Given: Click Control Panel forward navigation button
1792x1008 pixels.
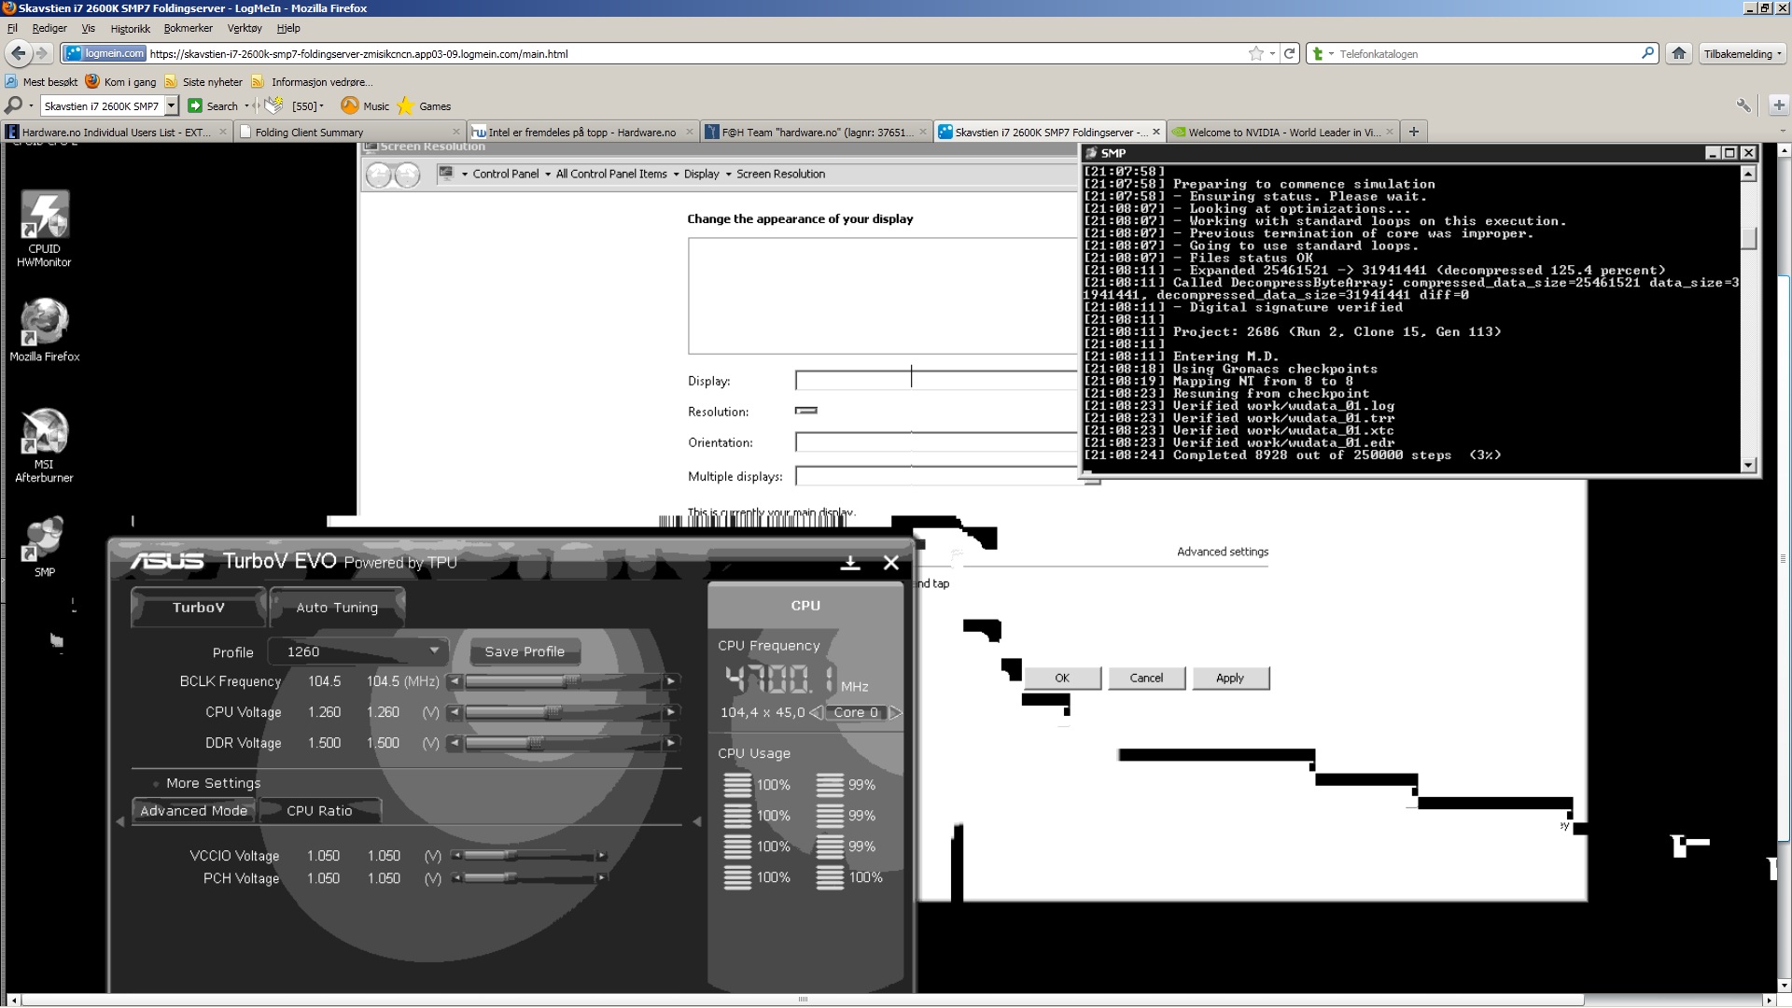Looking at the screenshot, I should 408,175.
